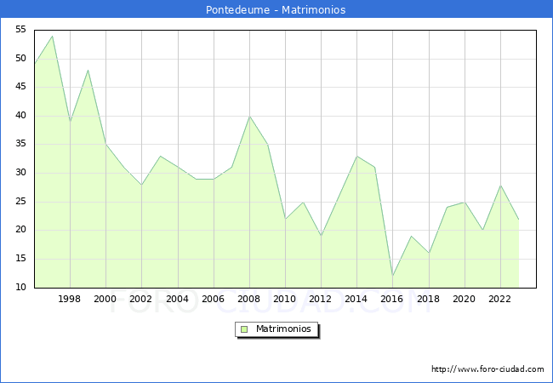Screen dimensions: 553x383
Task: Click the 2012 x-axis label
Action: pos(320,299)
